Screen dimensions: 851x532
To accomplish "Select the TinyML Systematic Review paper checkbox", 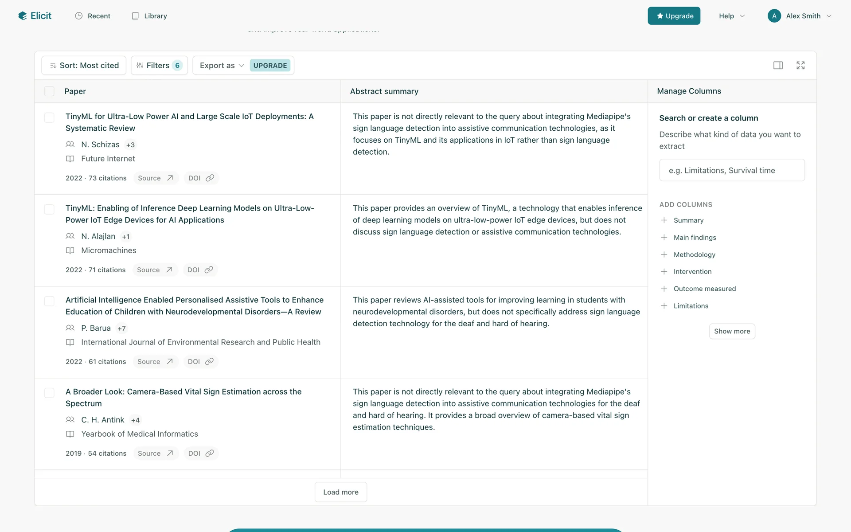I will [49, 117].
